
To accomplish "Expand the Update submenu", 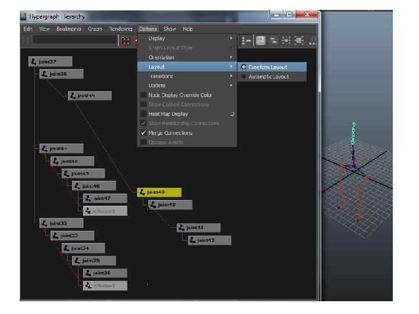I will [187, 85].
